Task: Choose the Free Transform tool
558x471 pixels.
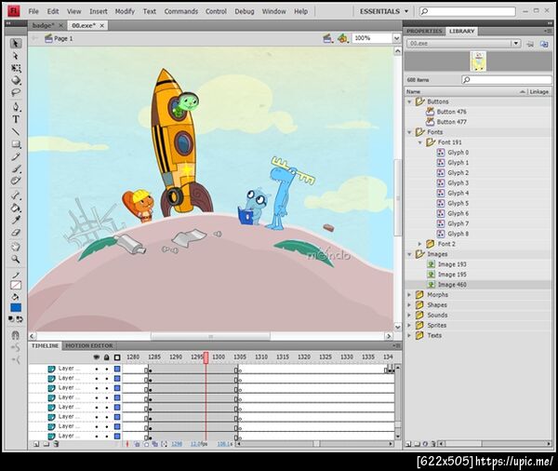Action: (x=15, y=68)
